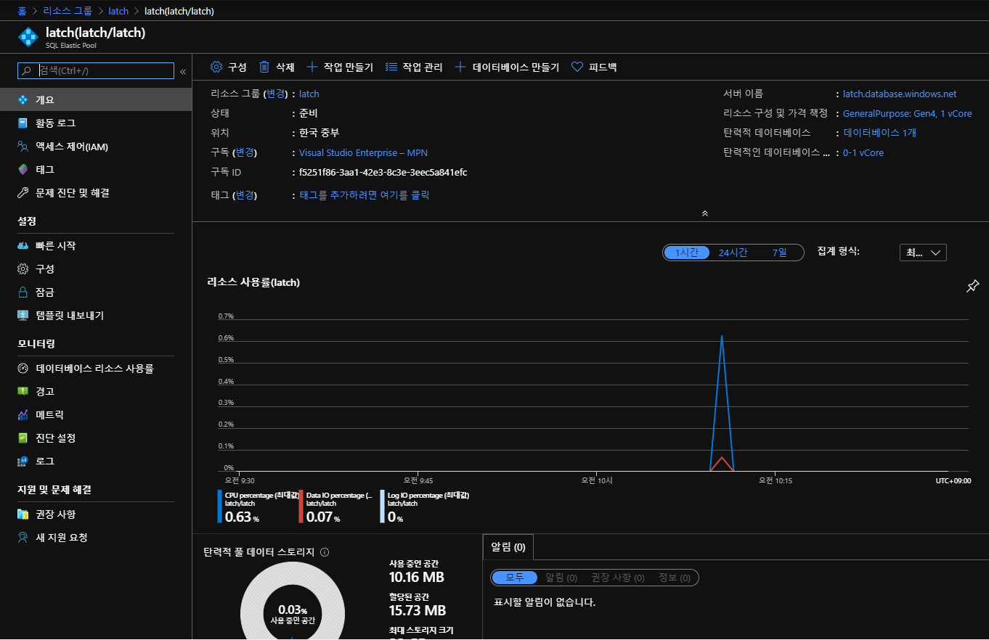Viewport: 989px width, 640px height.
Task: Click the subscription ID value f5251f86-3aa1-42e3-8c3e-3eec5a841efc
Action: (383, 172)
